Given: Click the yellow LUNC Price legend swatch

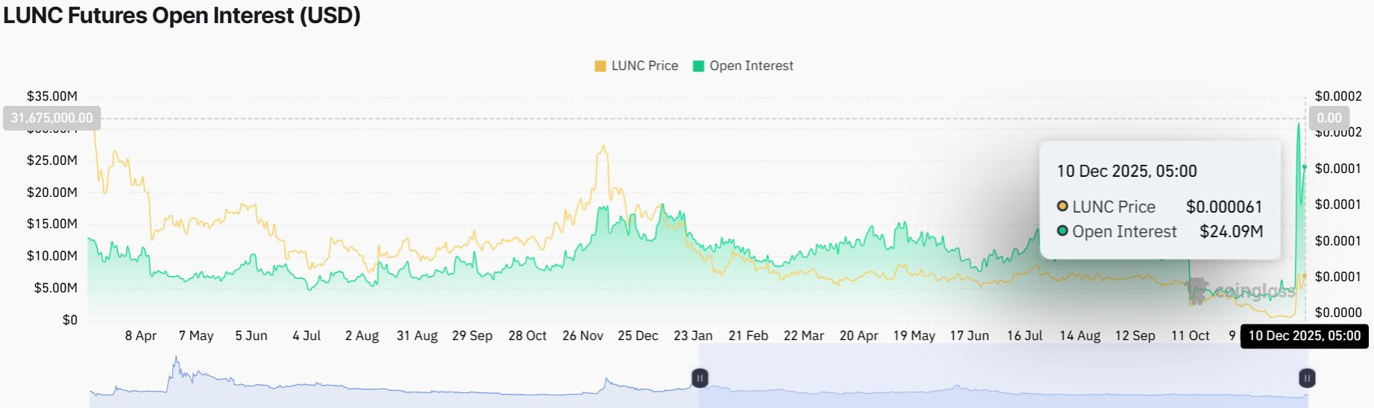Looking at the screenshot, I should pos(600,66).
